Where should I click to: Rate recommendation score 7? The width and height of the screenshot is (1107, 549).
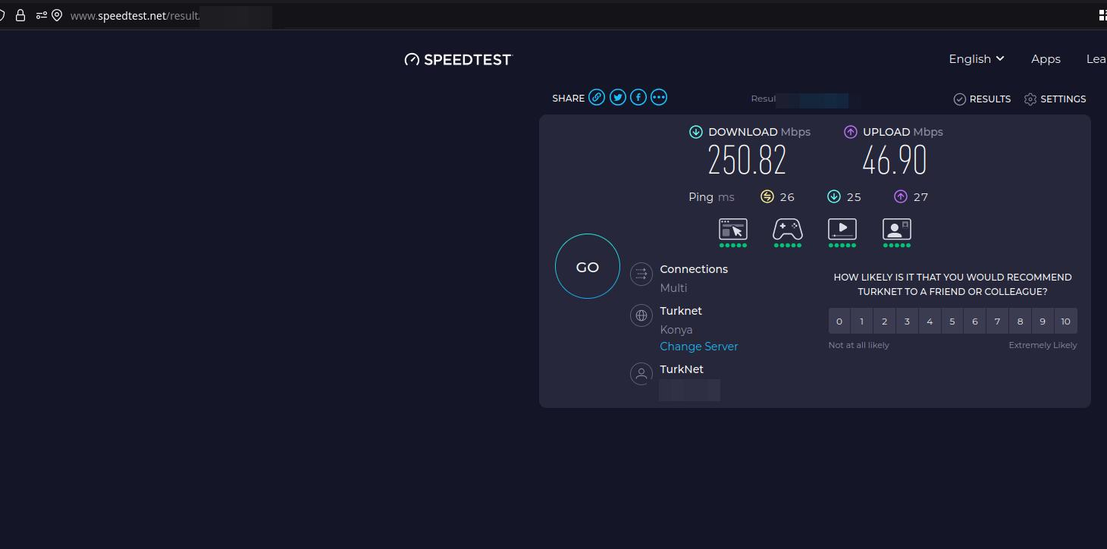pyautogui.click(x=998, y=322)
